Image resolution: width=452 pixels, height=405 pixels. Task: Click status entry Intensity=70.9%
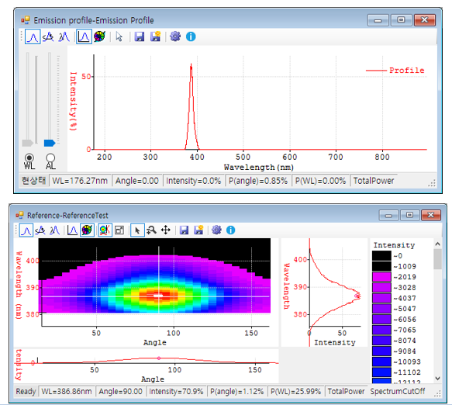pos(176,392)
